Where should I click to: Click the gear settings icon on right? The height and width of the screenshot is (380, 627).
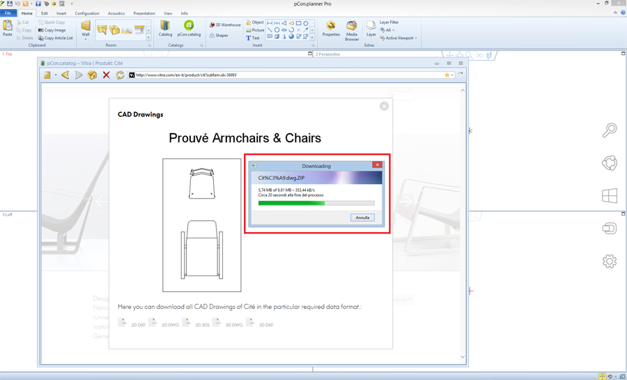pyautogui.click(x=610, y=261)
